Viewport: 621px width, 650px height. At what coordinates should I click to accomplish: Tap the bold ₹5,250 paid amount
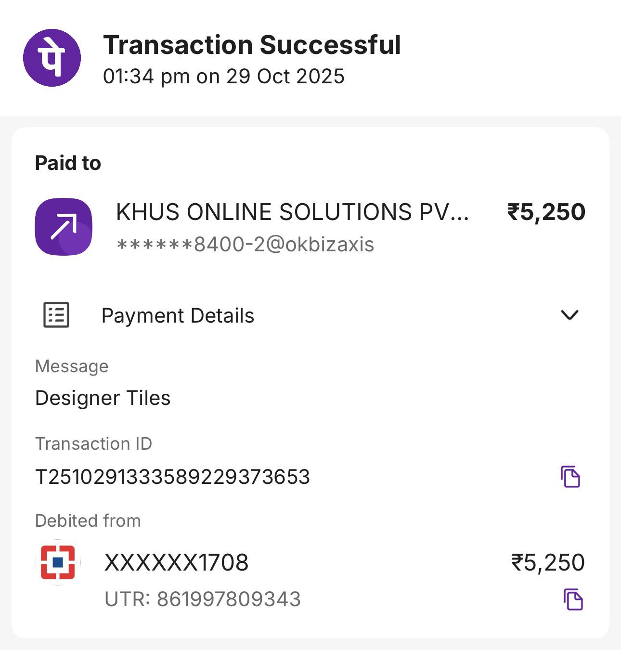[546, 212]
